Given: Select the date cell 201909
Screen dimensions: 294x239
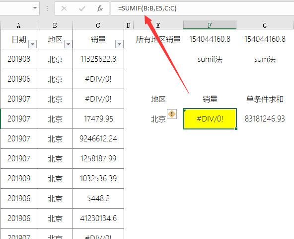Looking at the screenshot, I should [19, 178].
